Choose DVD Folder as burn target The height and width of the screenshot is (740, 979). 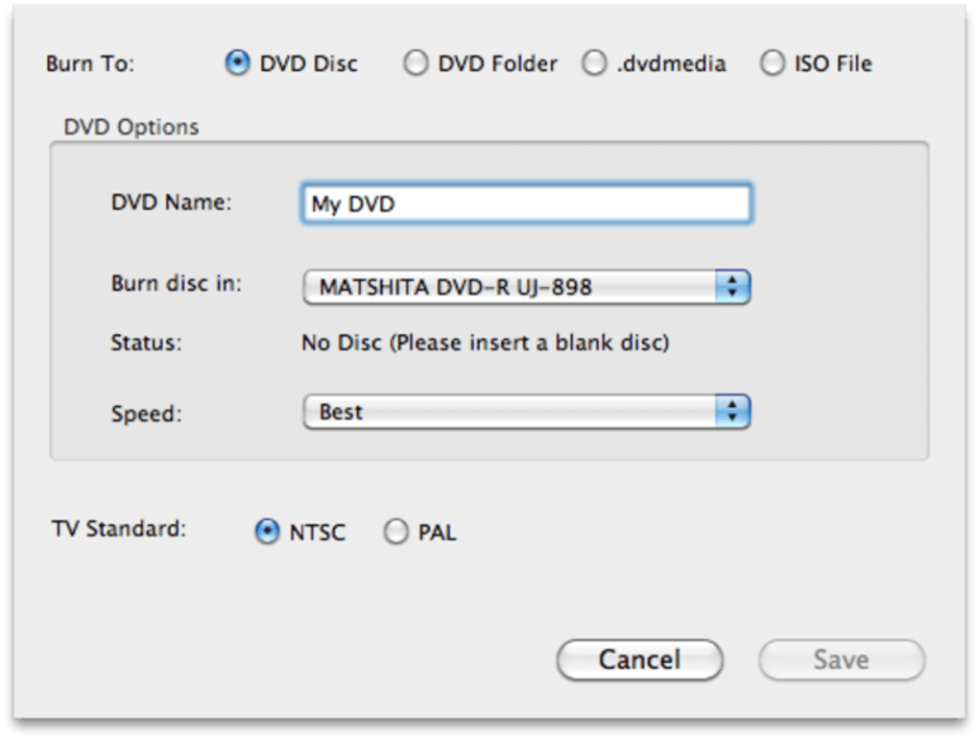tap(416, 63)
